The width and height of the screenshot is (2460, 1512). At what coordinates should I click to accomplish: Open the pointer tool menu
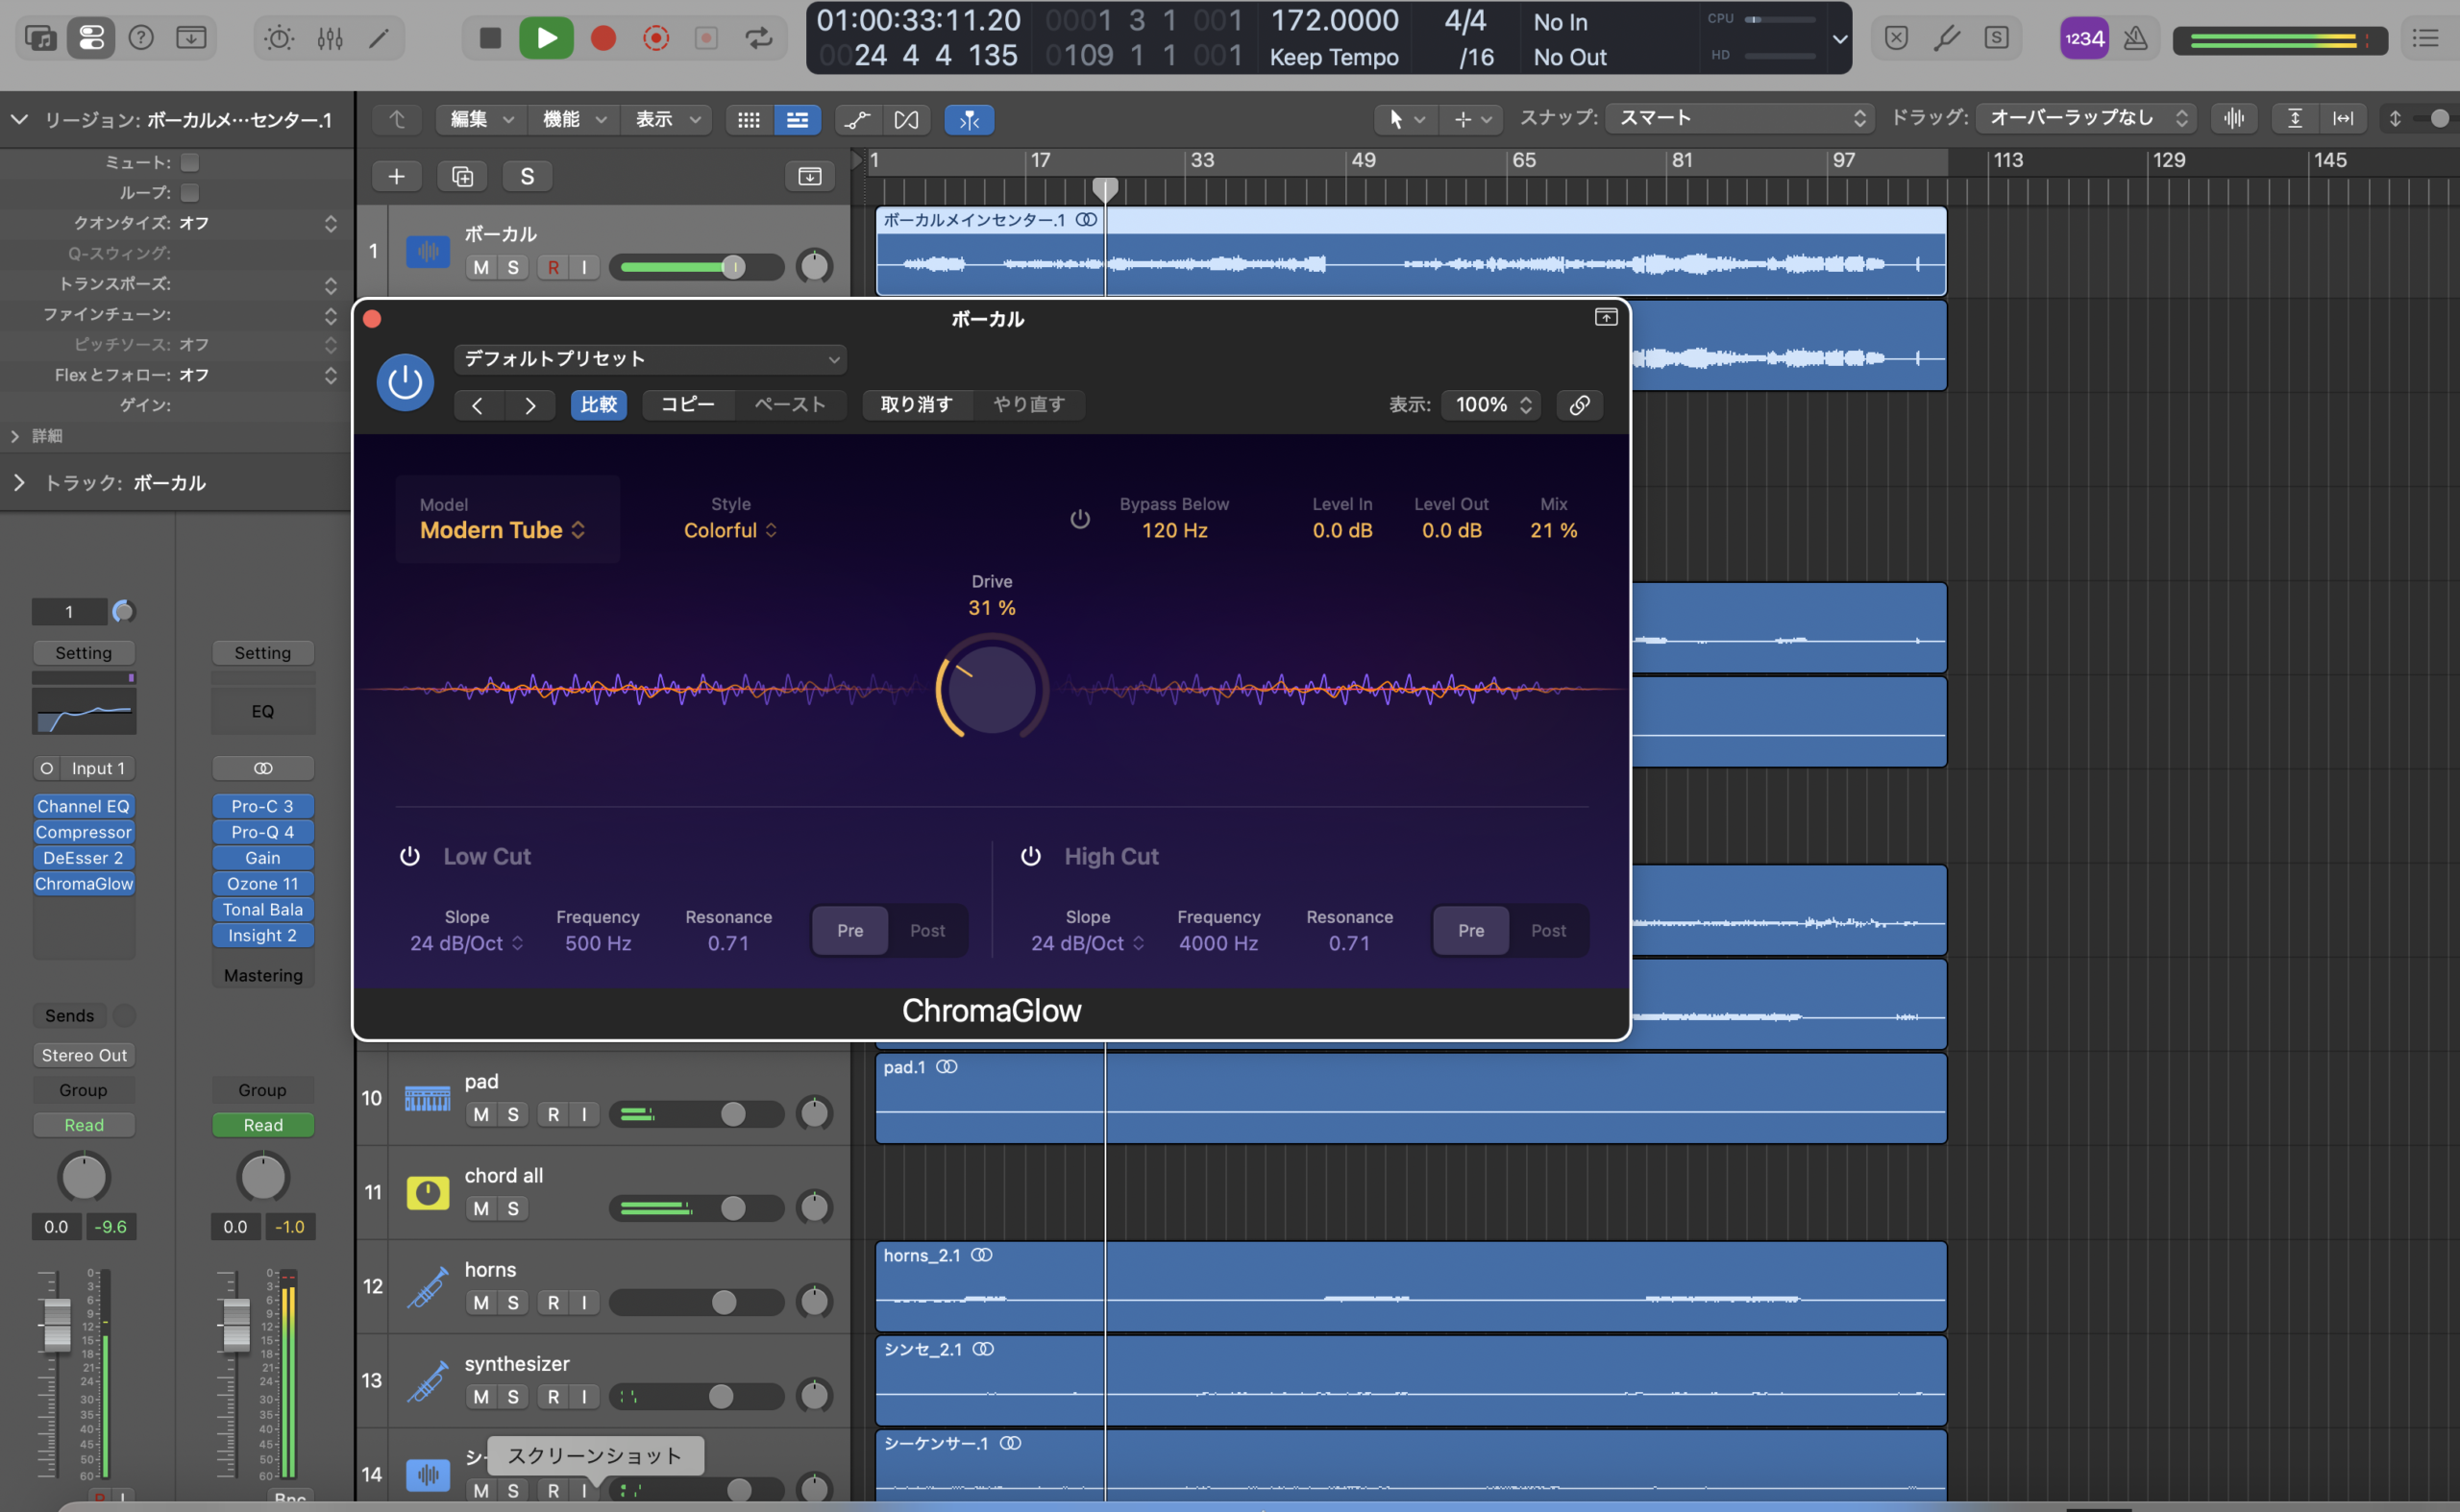coord(1406,119)
